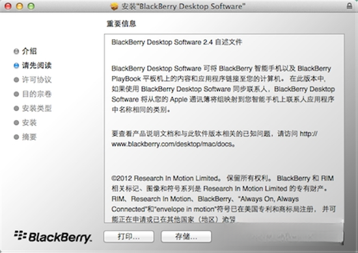Select the 介绍 step in the sidebar
358x253 pixels.
[x=29, y=51]
